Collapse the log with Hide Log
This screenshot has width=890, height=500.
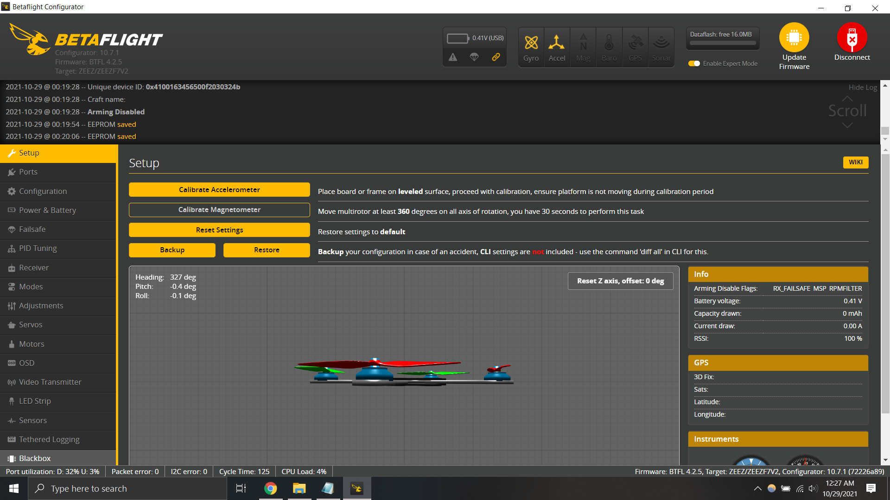[863, 87]
